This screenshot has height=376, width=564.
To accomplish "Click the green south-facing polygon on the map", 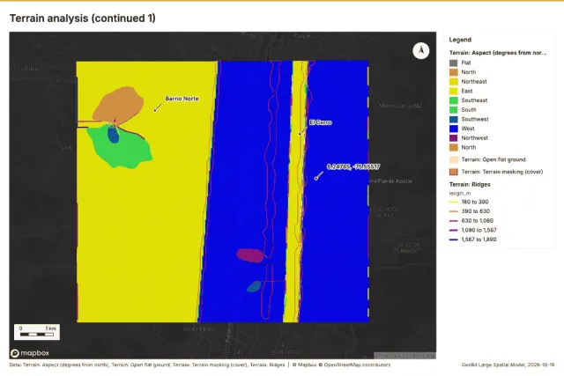I will pos(126,149).
